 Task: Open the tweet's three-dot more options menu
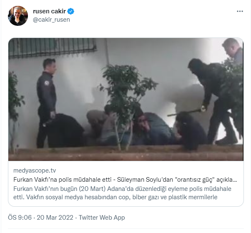pos(240,11)
